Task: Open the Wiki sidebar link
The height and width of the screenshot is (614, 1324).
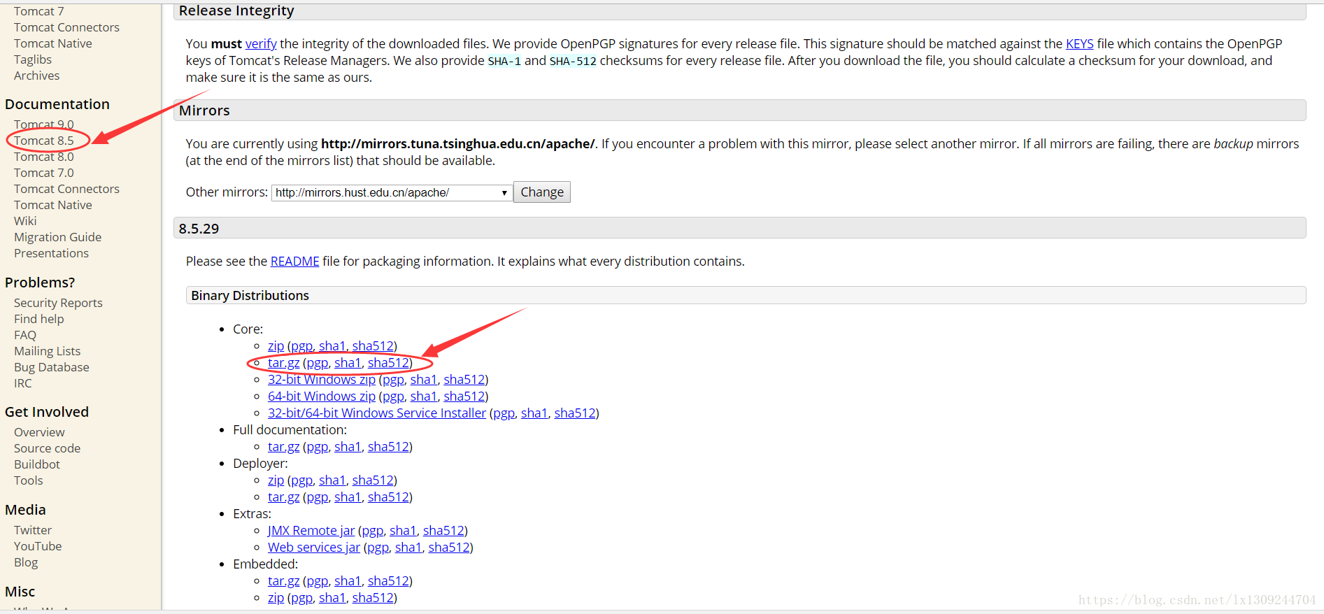Action: pos(25,221)
